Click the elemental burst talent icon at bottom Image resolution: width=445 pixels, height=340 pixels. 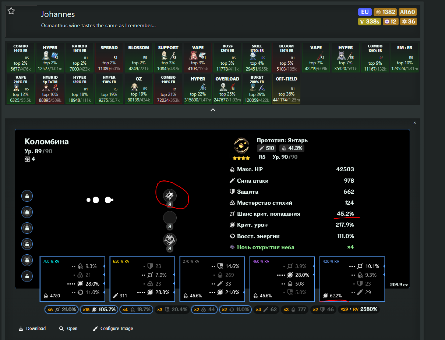(x=170, y=240)
